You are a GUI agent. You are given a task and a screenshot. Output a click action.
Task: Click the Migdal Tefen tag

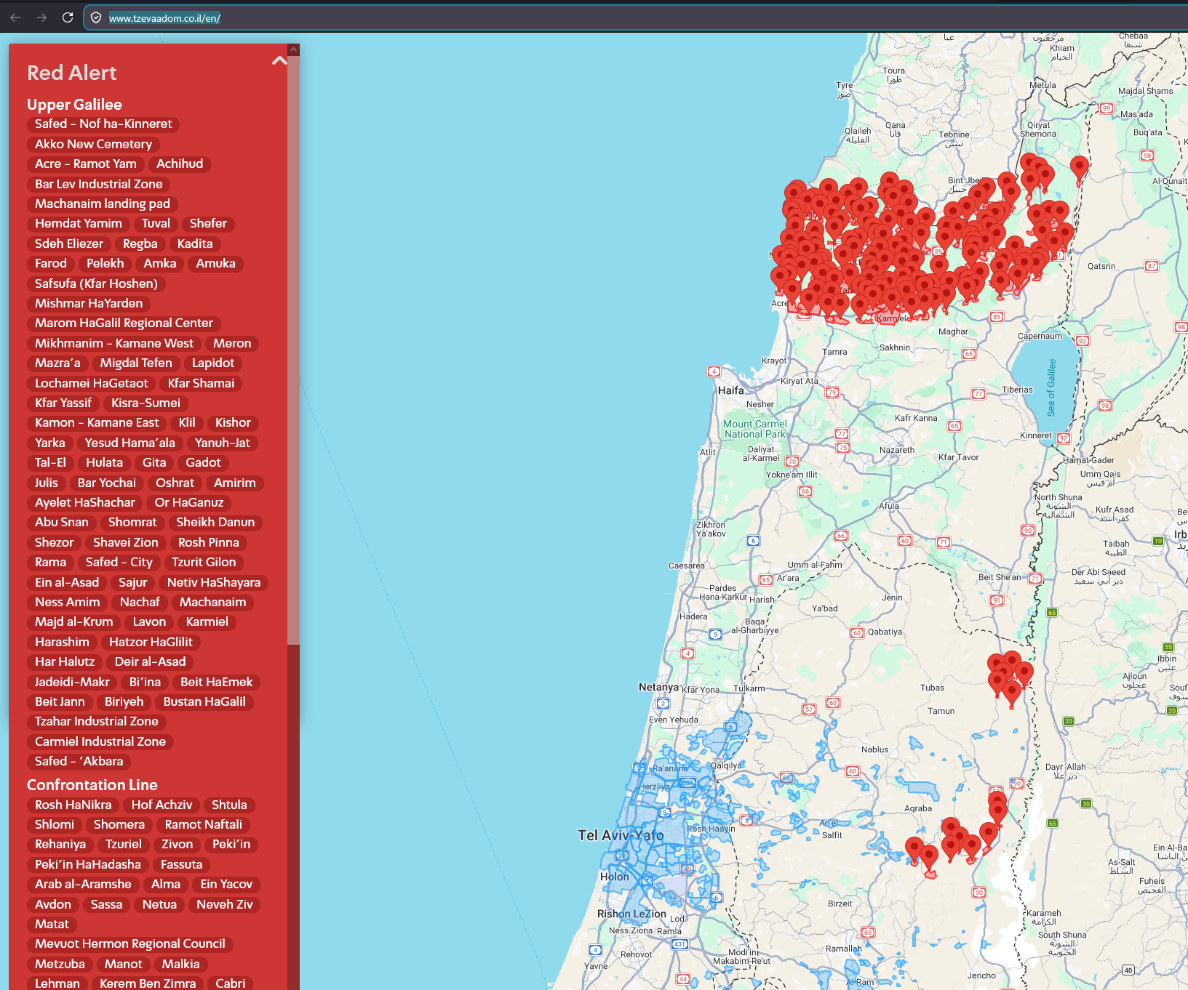click(x=136, y=363)
